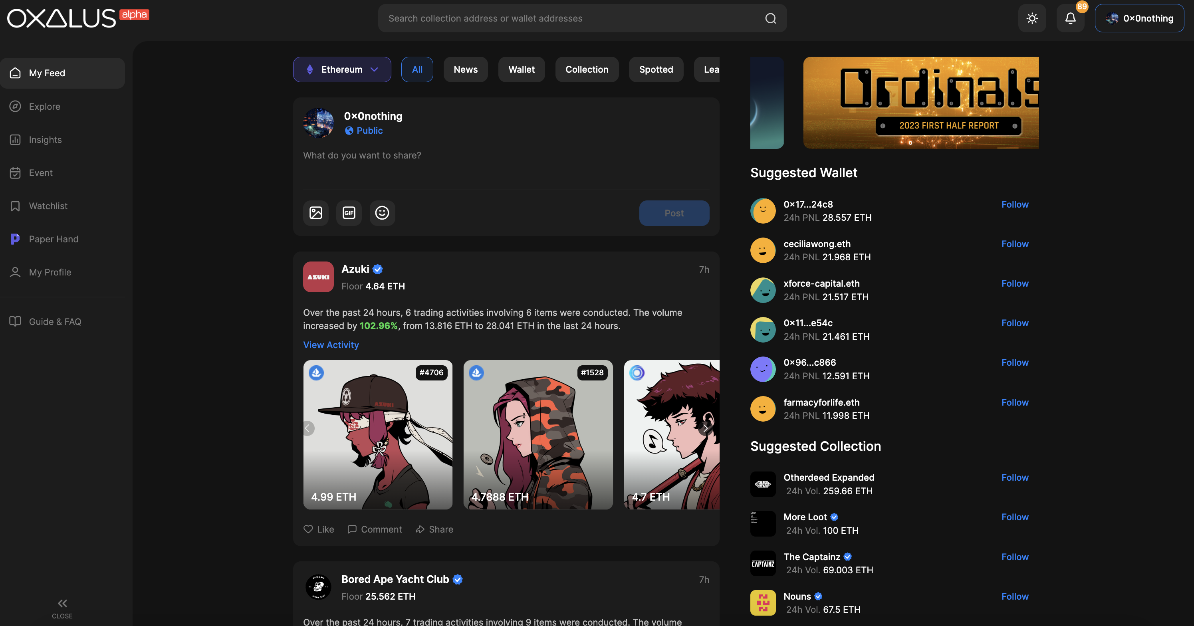Open xforce-capital.eth avatar
The width and height of the screenshot is (1194, 626).
(x=763, y=291)
